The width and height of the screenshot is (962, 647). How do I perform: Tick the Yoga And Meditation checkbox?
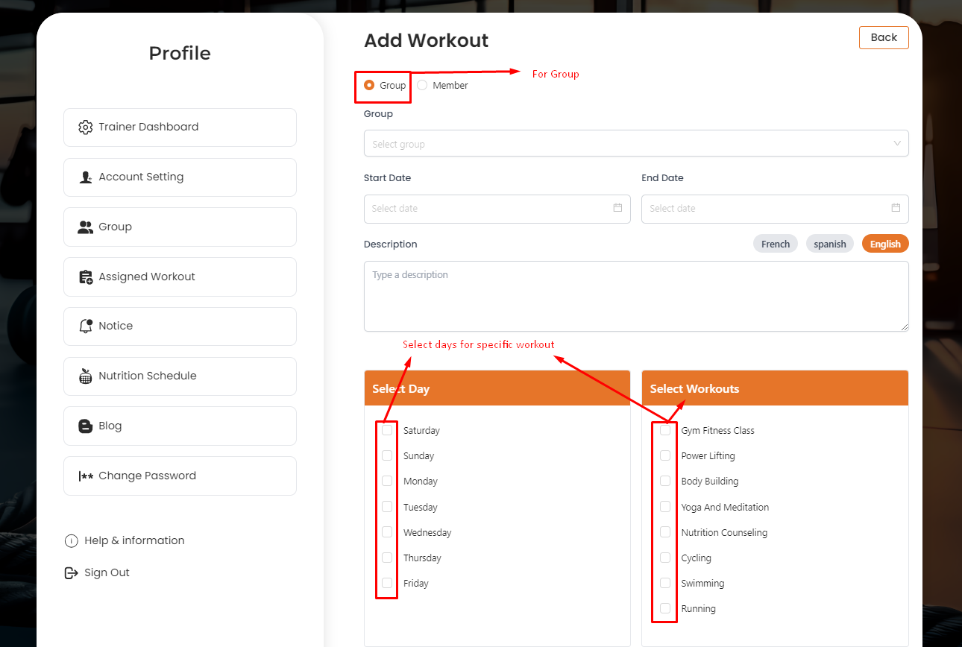coord(665,507)
